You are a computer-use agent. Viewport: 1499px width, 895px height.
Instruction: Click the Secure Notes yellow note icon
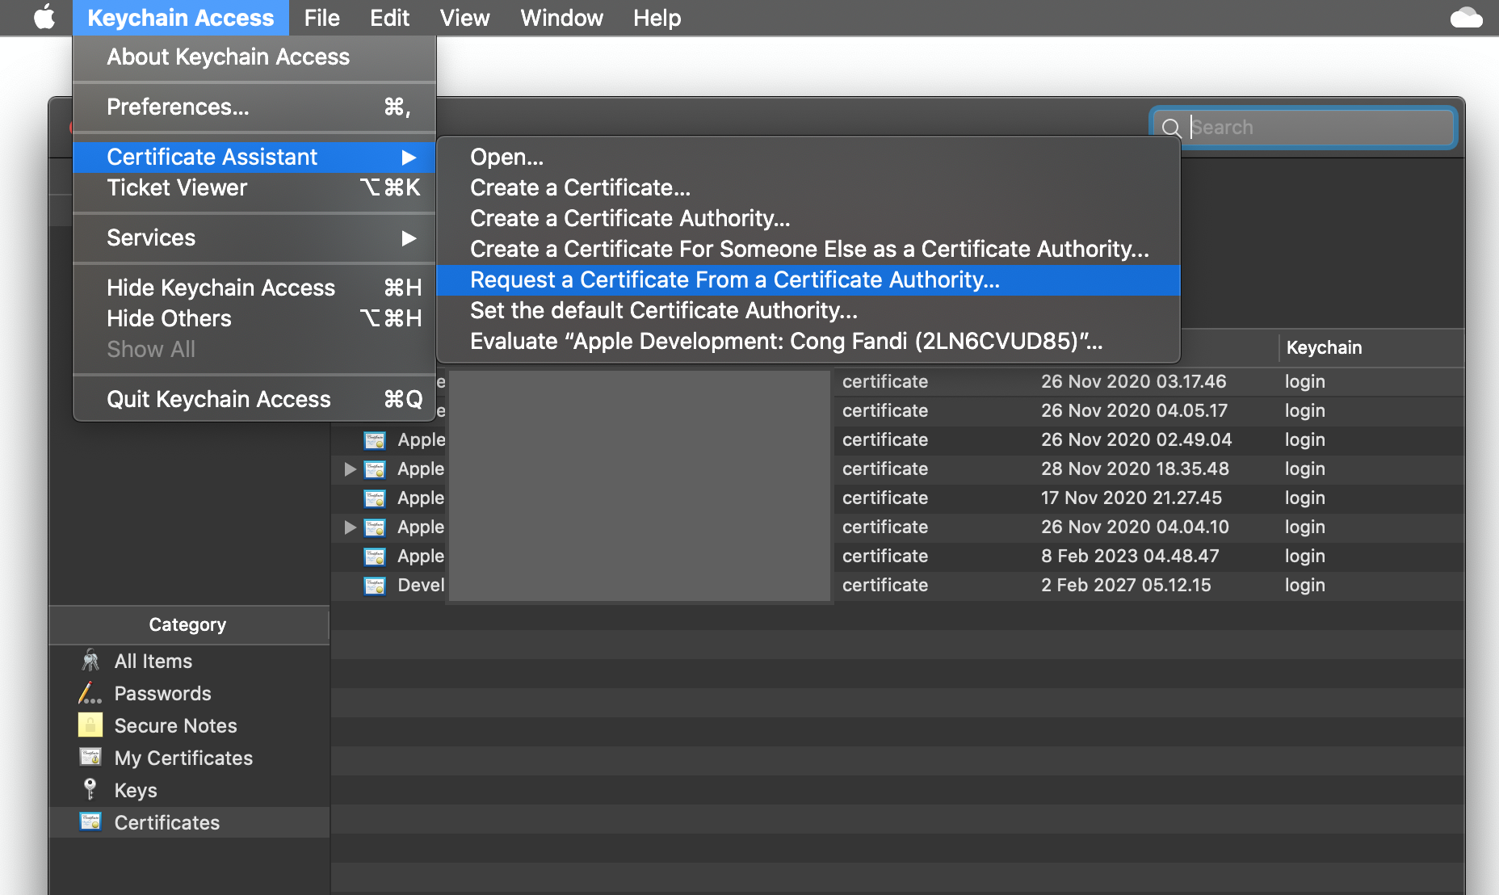tap(90, 725)
